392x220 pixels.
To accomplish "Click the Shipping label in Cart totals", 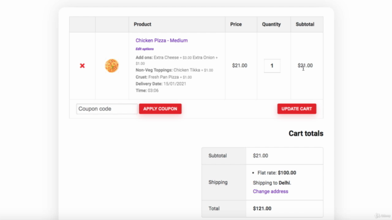I will click(218, 182).
